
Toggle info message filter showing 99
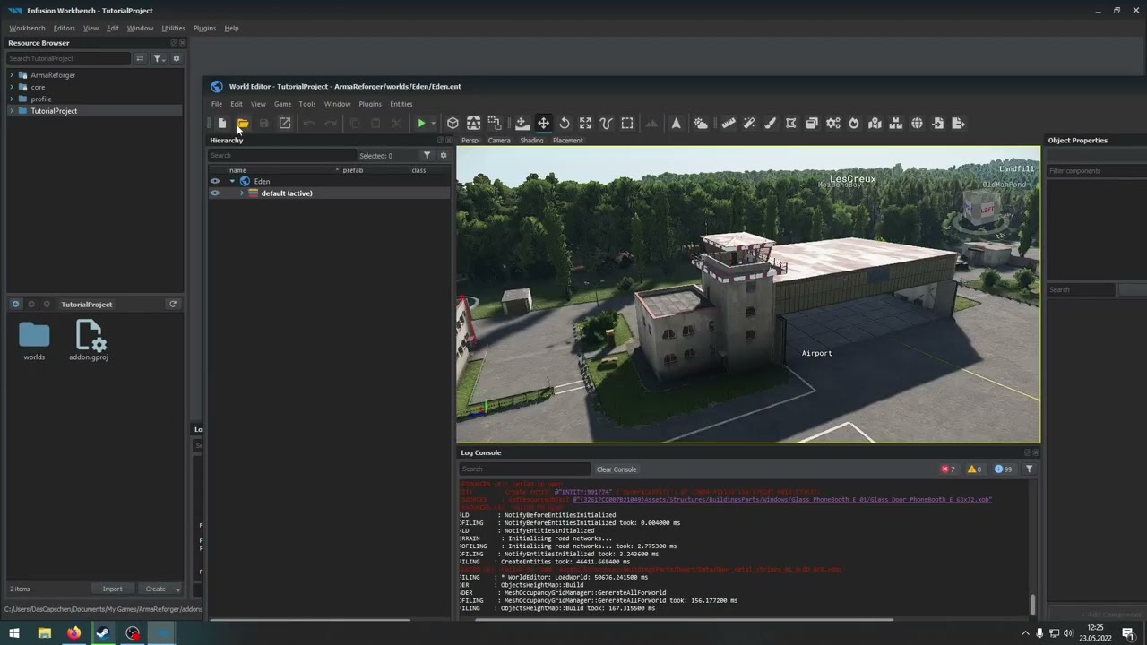(1003, 469)
